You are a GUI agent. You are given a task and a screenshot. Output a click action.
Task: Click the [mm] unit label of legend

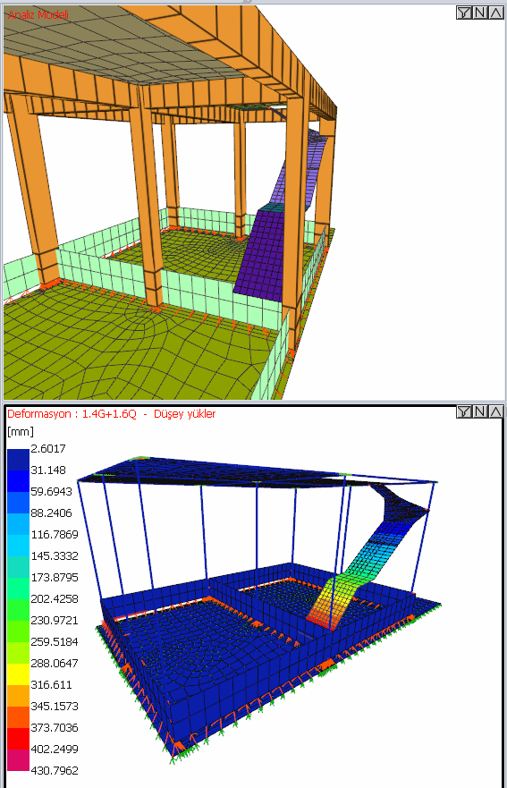21,432
